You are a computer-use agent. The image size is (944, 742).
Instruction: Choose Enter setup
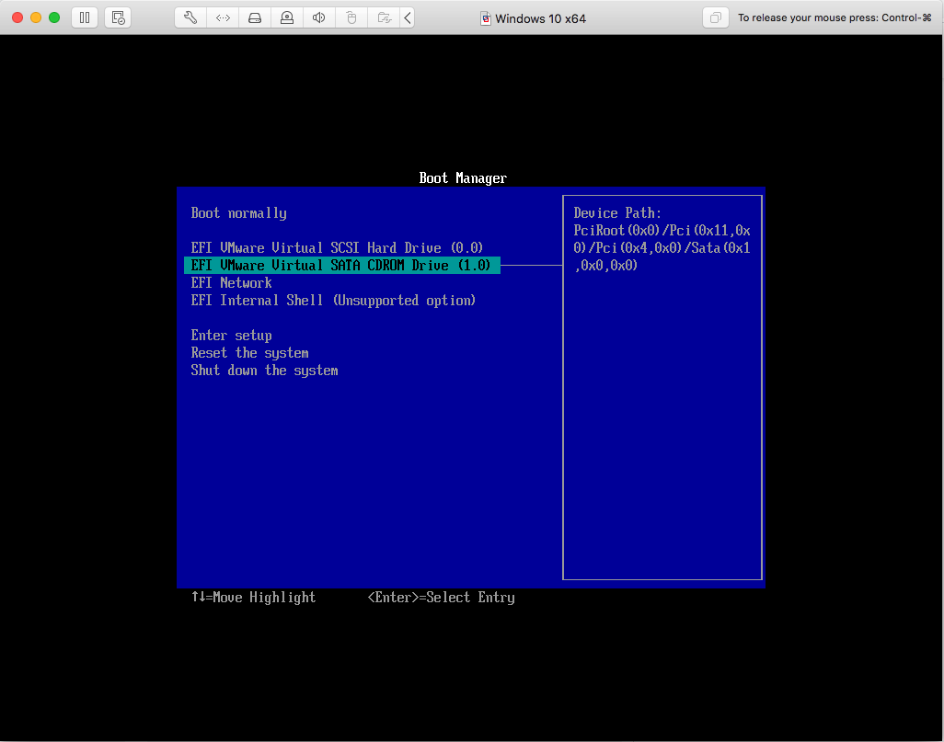(231, 336)
